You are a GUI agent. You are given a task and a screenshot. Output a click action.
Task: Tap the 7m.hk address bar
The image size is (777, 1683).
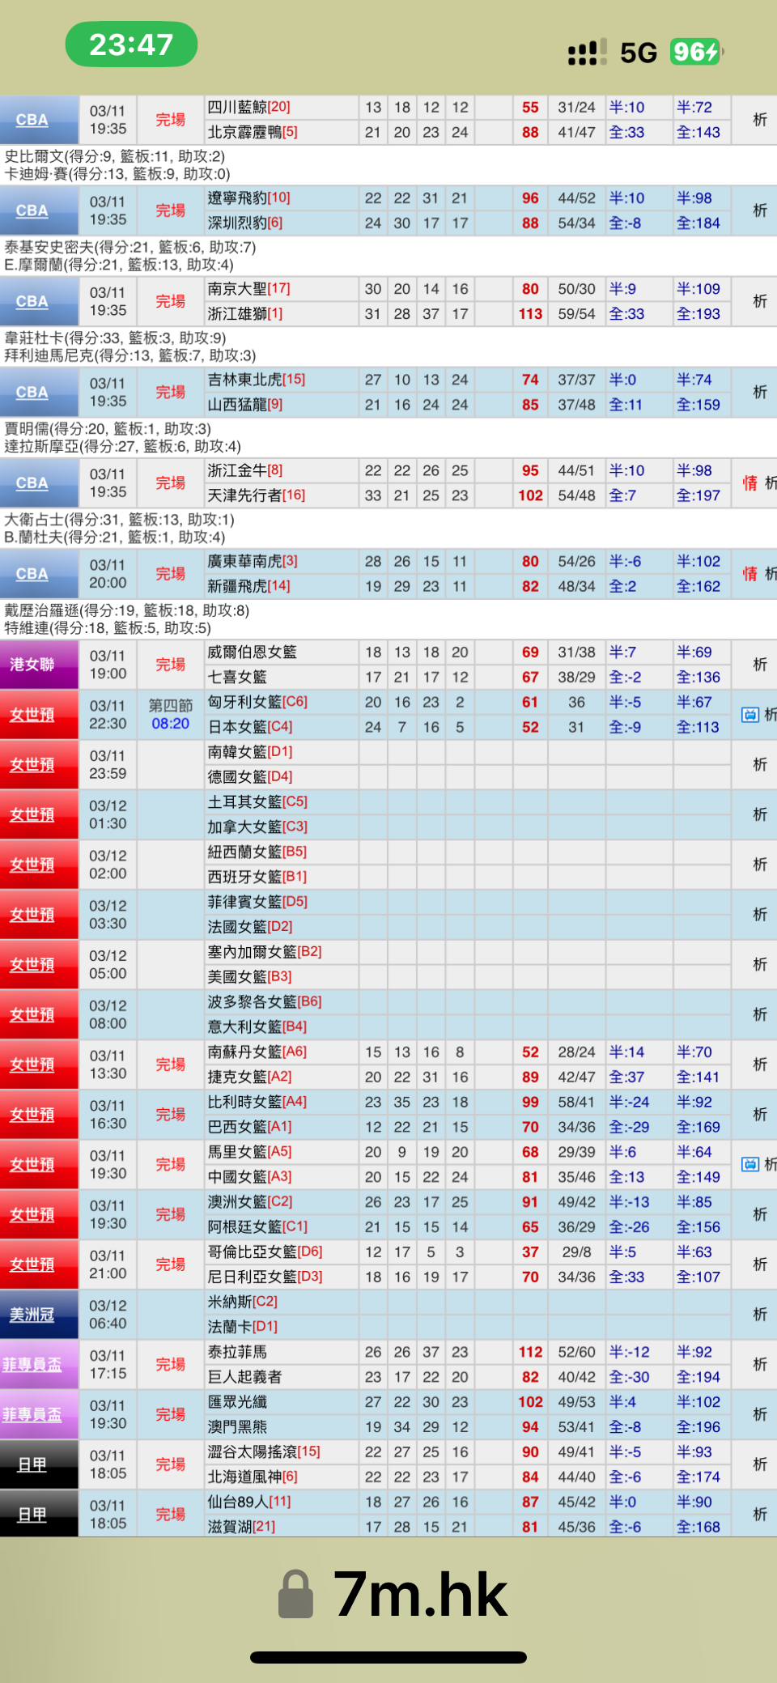click(x=419, y=1594)
